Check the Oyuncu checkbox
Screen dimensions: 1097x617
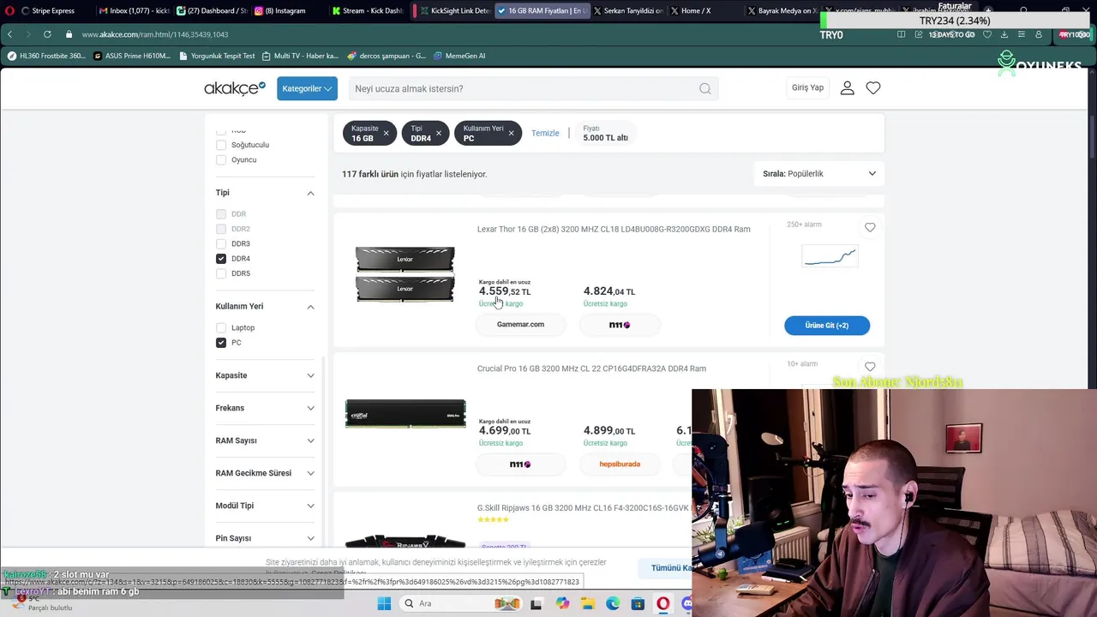pos(221,159)
